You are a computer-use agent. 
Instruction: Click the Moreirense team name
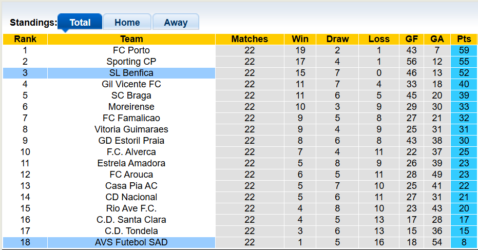pyautogui.click(x=131, y=107)
